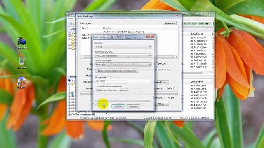Viewport: 264px width, 148px height.
Task: Select the file row dated 2017-11-12 03:09
Action: point(198,64)
